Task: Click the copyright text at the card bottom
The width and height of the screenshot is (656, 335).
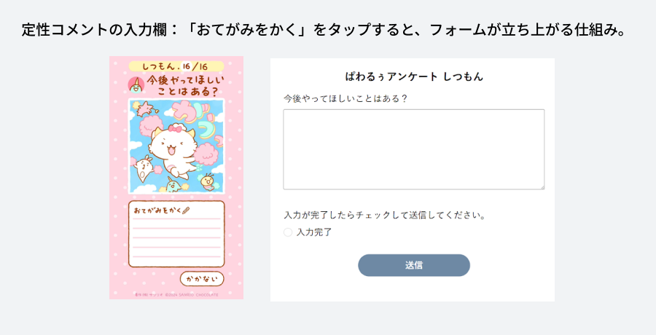Action: (176, 295)
